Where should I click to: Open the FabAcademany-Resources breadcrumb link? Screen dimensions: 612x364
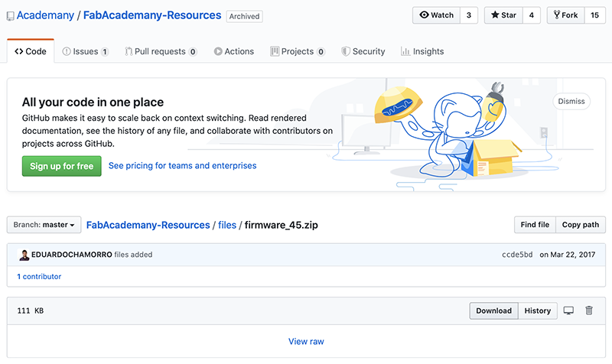[x=148, y=225]
